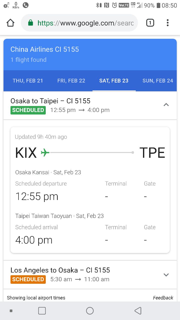The height and width of the screenshot is (320, 180).
Task: Select the SAT, FEB 23 tab
Action: pos(114,81)
